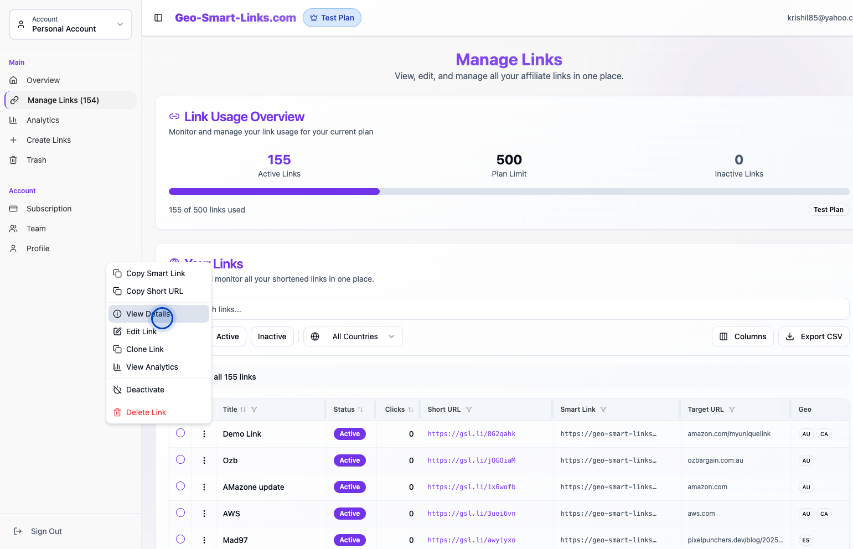
Task: Filter the Short URL column
Action: (x=469, y=410)
